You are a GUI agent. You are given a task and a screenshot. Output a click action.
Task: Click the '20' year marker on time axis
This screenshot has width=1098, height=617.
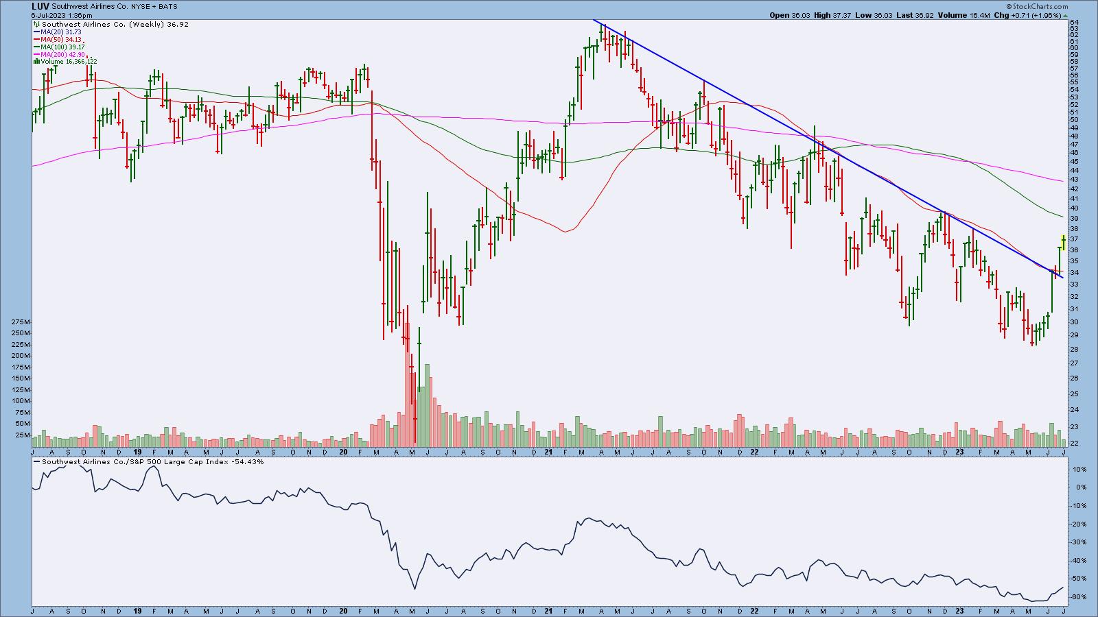point(343,453)
